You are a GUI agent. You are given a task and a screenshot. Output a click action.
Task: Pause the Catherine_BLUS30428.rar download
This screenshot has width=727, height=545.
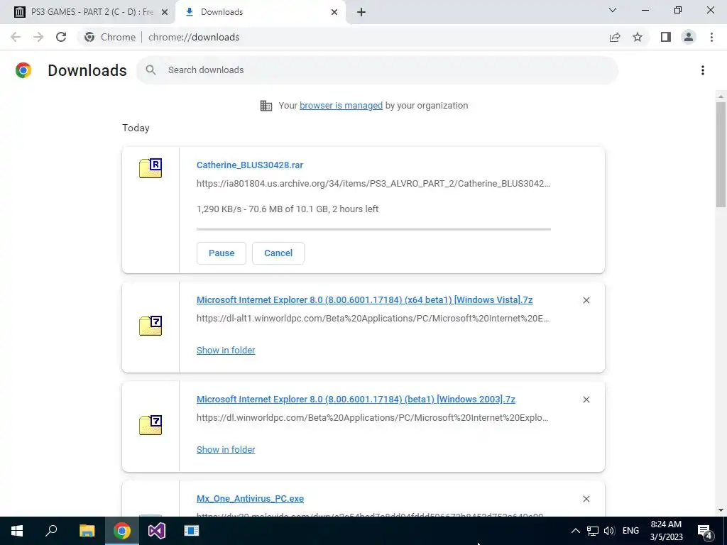coord(222,253)
